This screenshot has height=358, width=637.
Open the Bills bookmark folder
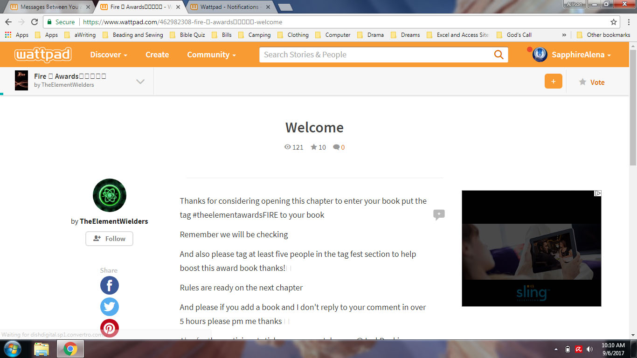(222, 35)
